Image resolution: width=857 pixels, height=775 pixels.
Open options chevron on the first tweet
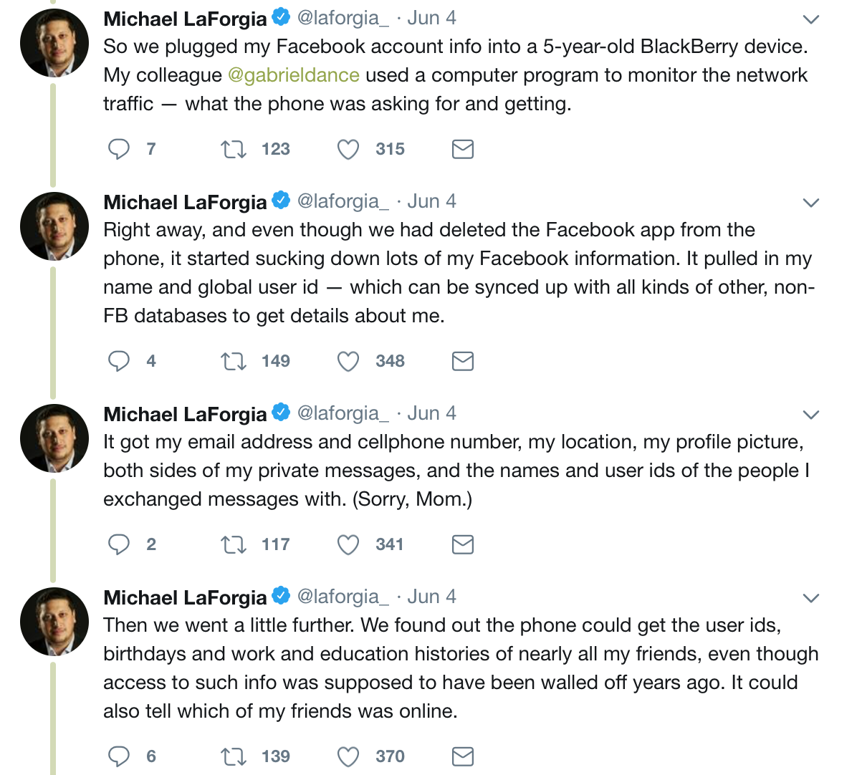pos(810,19)
